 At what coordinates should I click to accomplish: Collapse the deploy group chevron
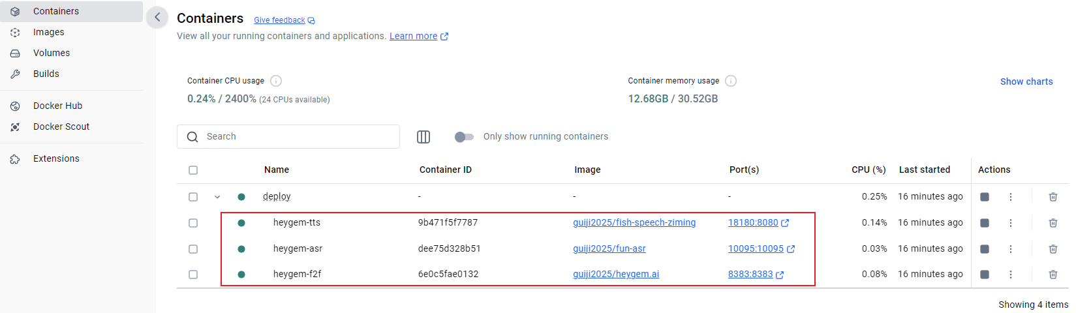click(x=217, y=197)
